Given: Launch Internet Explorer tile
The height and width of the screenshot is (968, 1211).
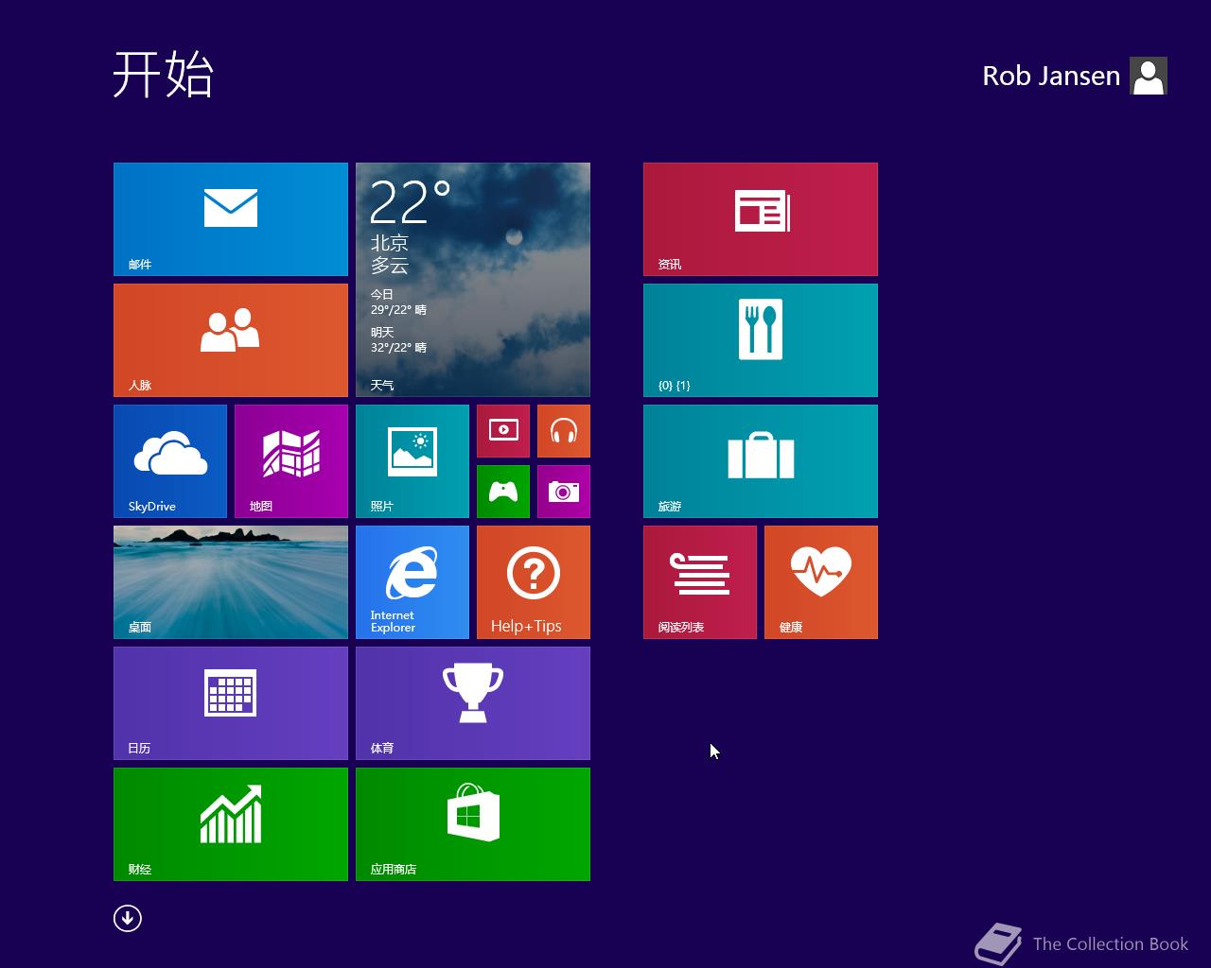Looking at the screenshot, I should click(x=412, y=582).
